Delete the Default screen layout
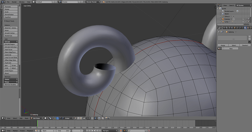 coord(56,2)
